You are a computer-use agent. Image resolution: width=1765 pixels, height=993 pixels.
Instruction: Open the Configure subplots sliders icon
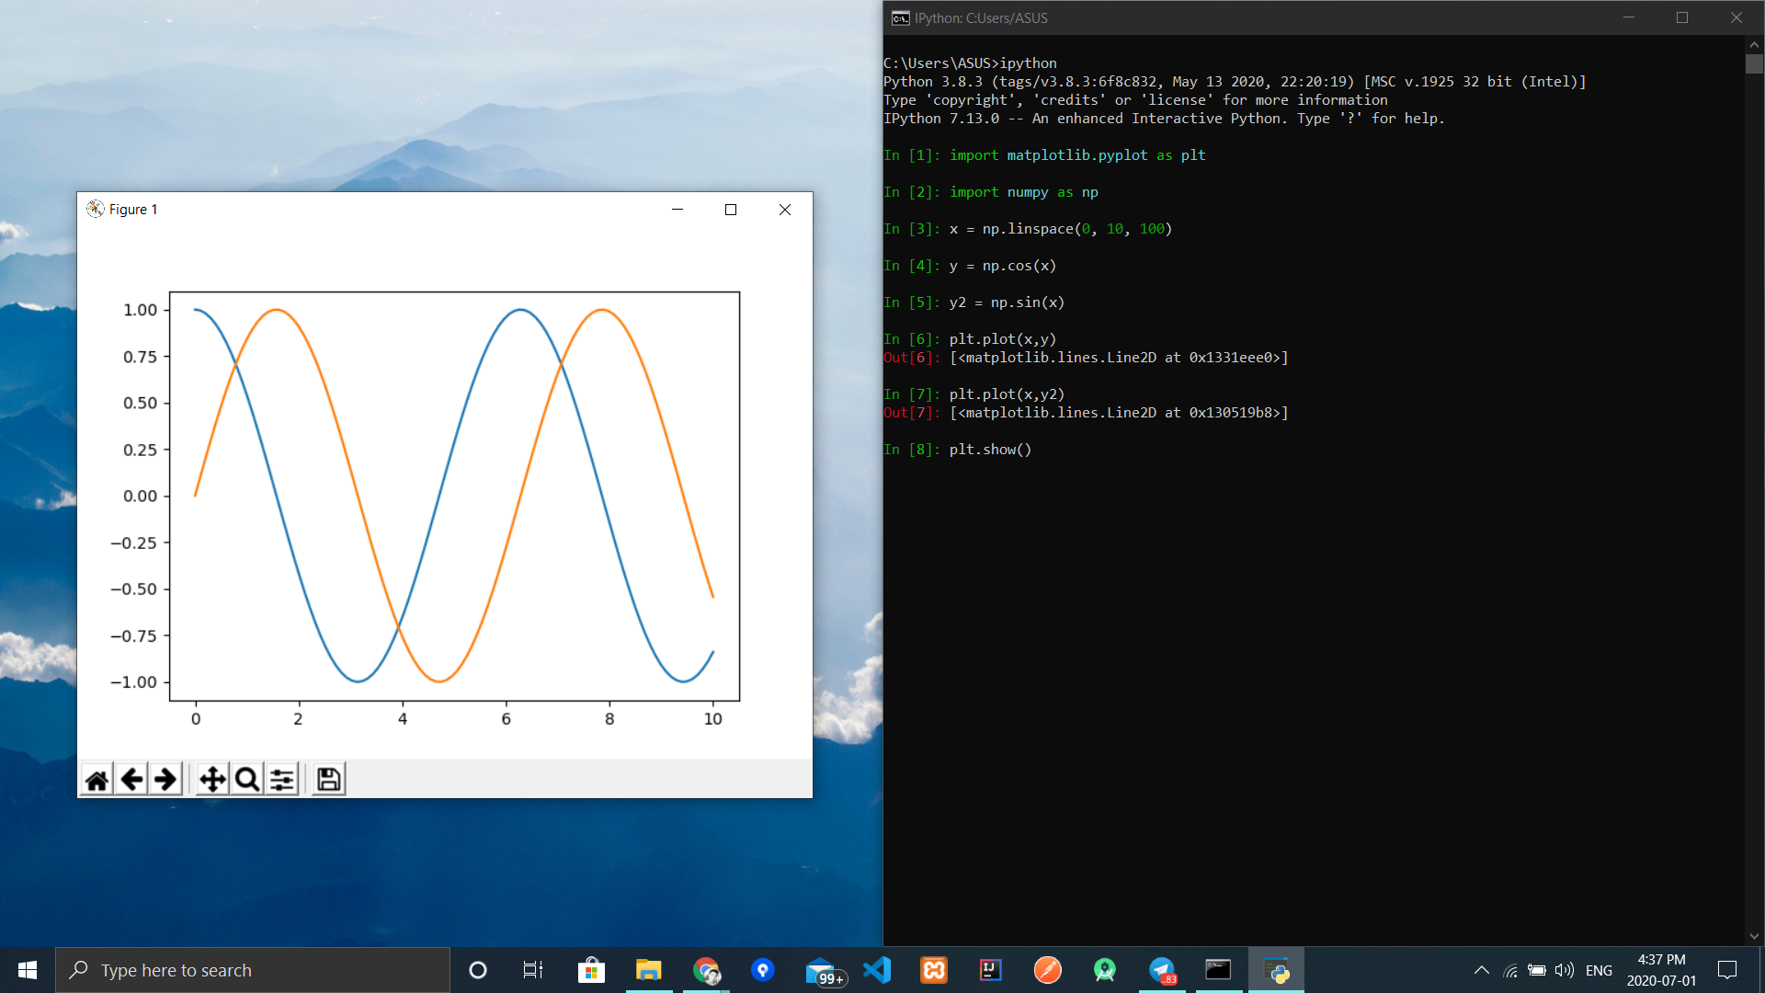(282, 780)
